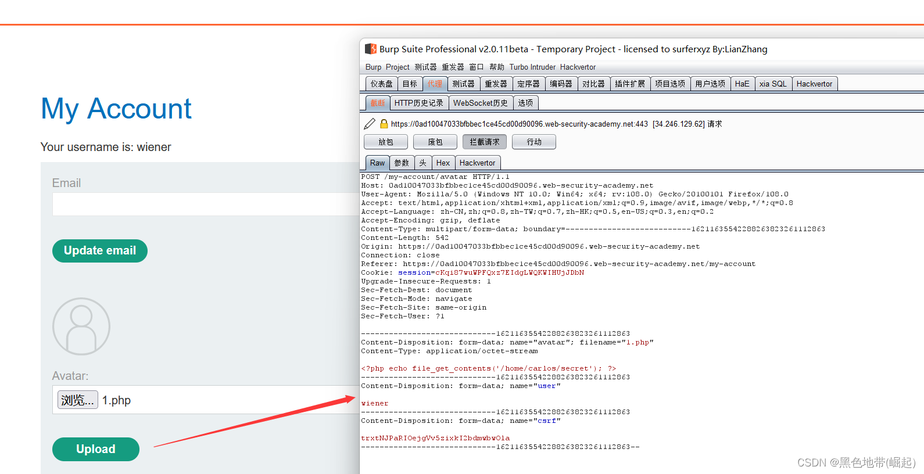Click the wiener value in request body
924x474 pixels.
tap(375, 403)
